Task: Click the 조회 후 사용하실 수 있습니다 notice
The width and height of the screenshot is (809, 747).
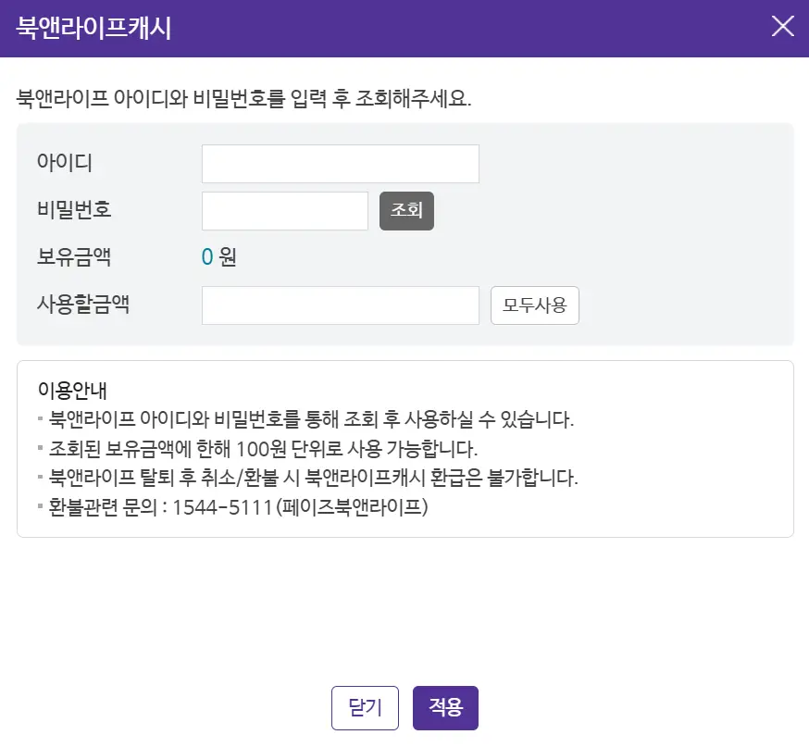Action: [311, 419]
